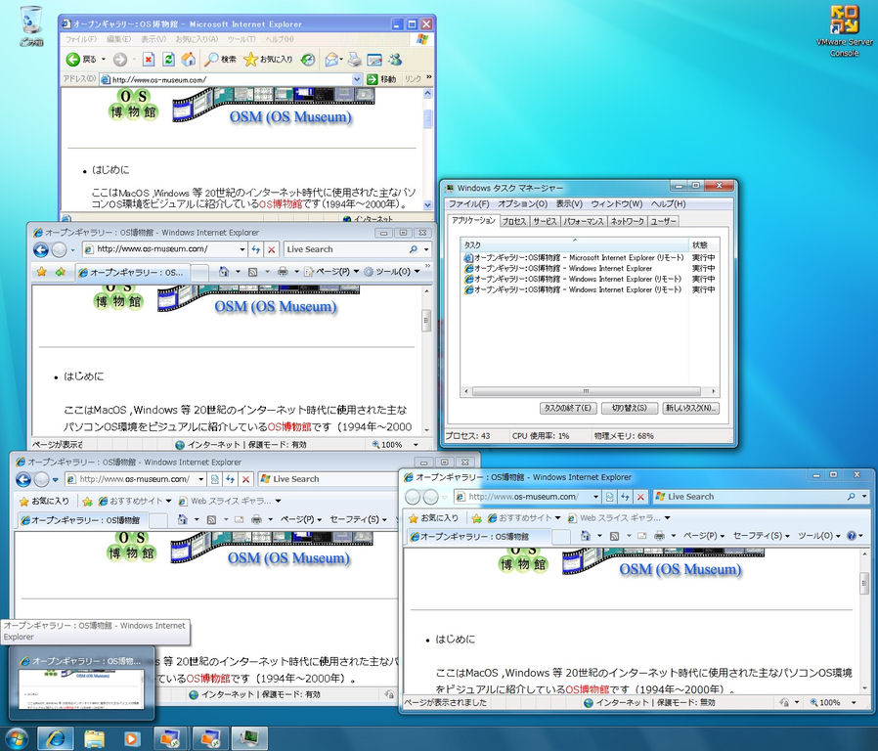878x751 pixels.
Task: Click the blue Back button in bottom-left IE window
Action: coord(23,479)
